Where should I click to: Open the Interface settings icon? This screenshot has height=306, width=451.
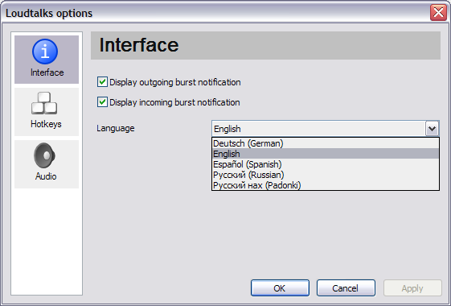point(45,52)
